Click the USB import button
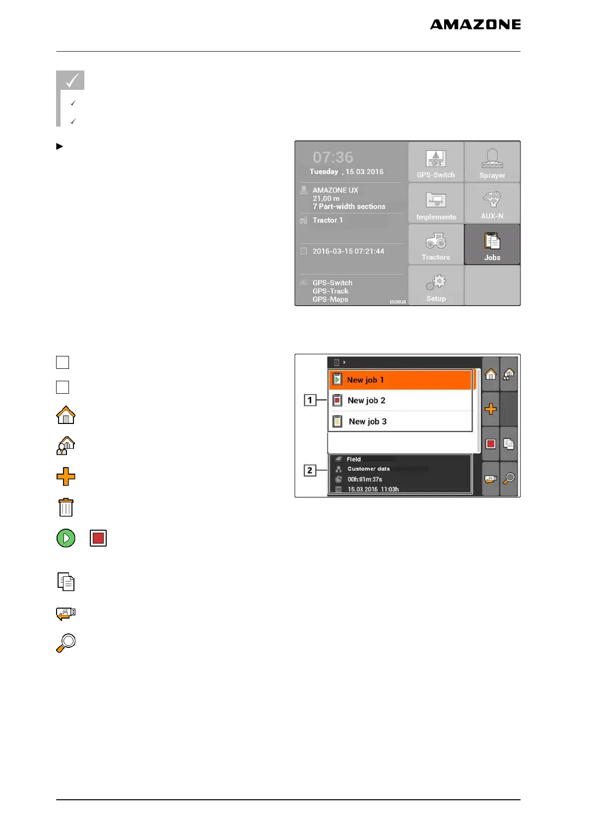 491,479
